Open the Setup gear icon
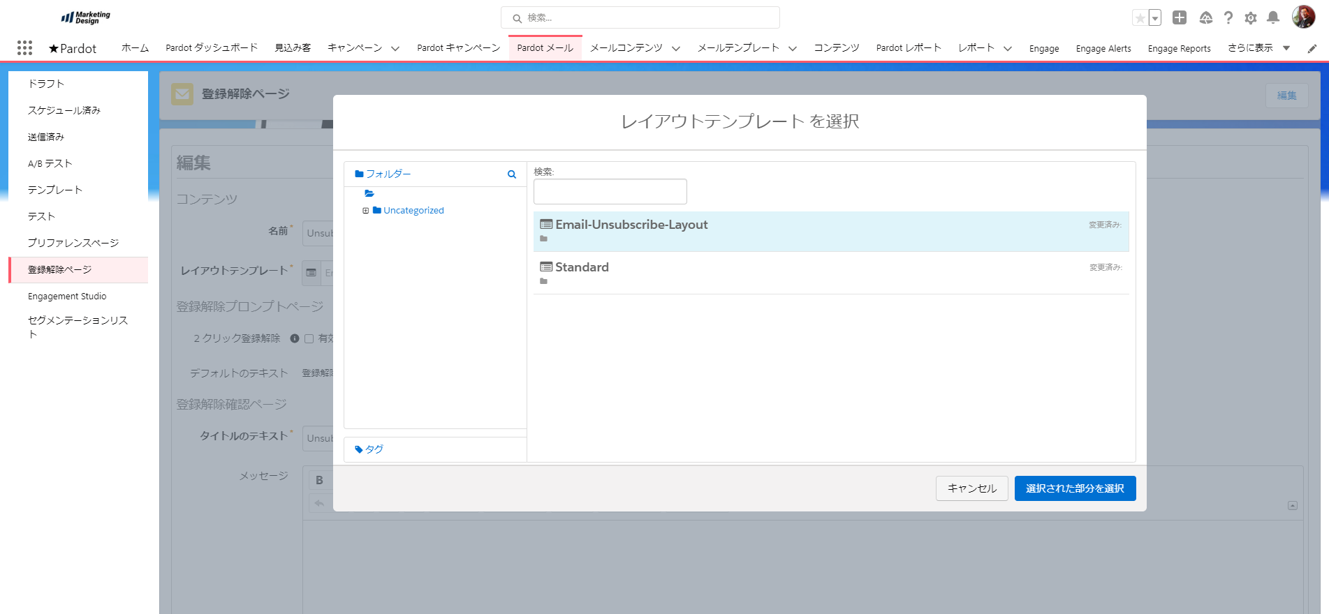 1251,18
